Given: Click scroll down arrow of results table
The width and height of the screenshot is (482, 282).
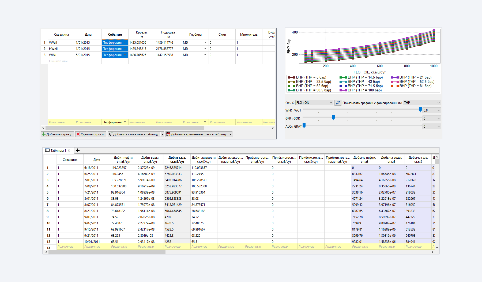Looking at the screenshot, I should pos(437,248).
